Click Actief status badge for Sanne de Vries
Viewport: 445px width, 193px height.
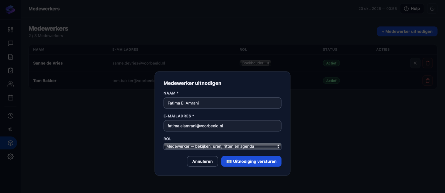click(331, 63)
